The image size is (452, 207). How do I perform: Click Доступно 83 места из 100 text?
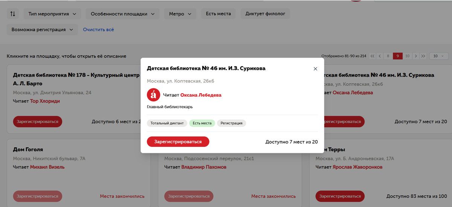417,196
